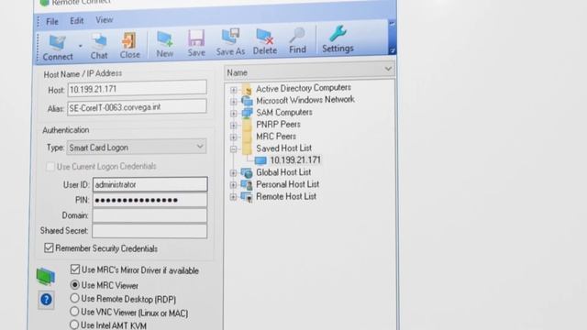The image size is (587, 330).
Task: Uncheck Remember Security Credentials
Action: 49,247
